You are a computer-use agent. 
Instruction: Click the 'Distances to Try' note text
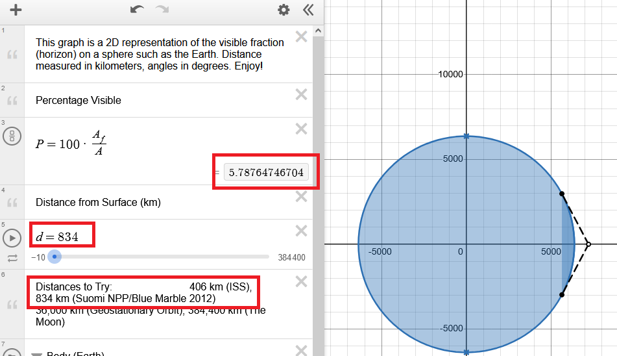[x=143, y=292]
